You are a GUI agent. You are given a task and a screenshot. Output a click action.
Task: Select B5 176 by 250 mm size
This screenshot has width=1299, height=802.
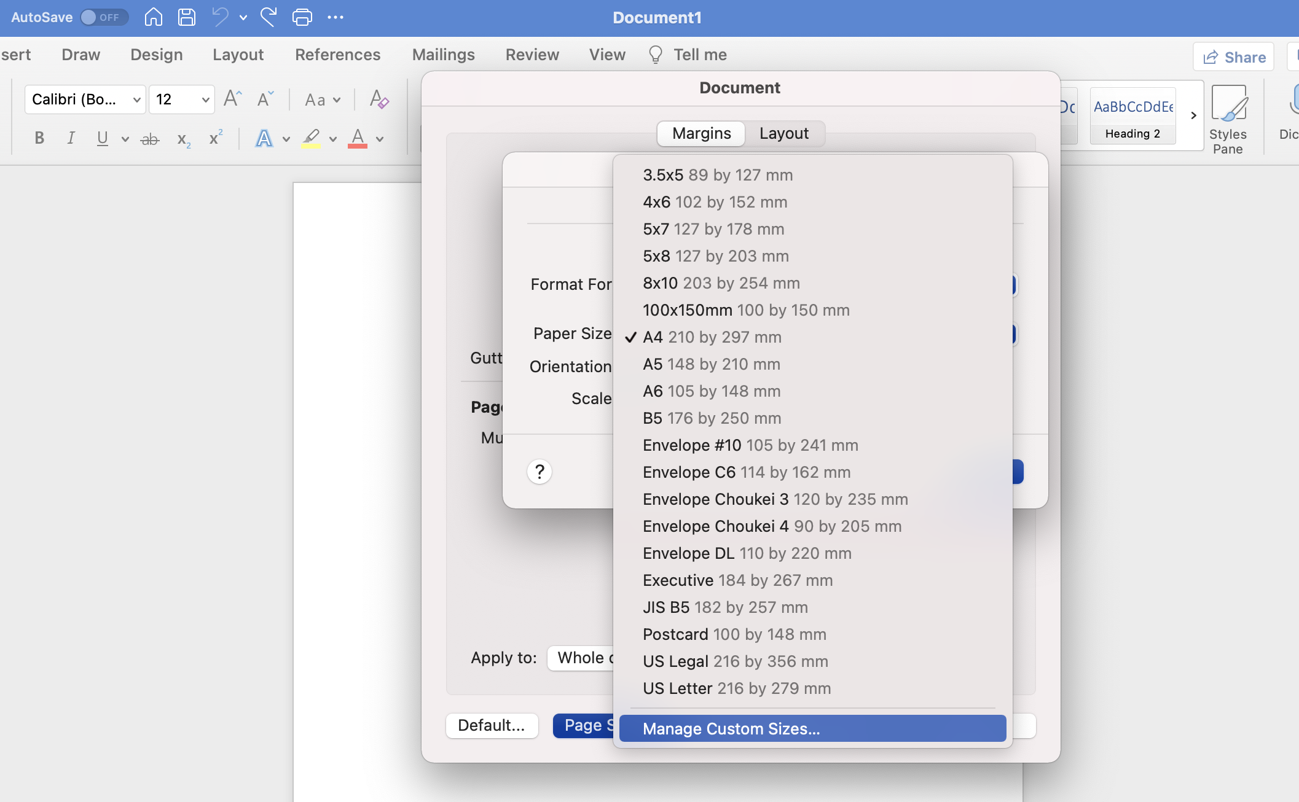point(812,418)
